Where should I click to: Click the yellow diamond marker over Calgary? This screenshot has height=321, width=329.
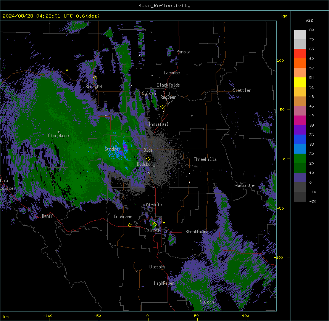[x=155, y=225]
